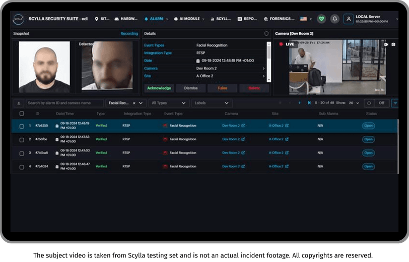Check the box for alarm #7b6fbe
This screenshot has height=262, width=409.
click(x=22, y=140)
